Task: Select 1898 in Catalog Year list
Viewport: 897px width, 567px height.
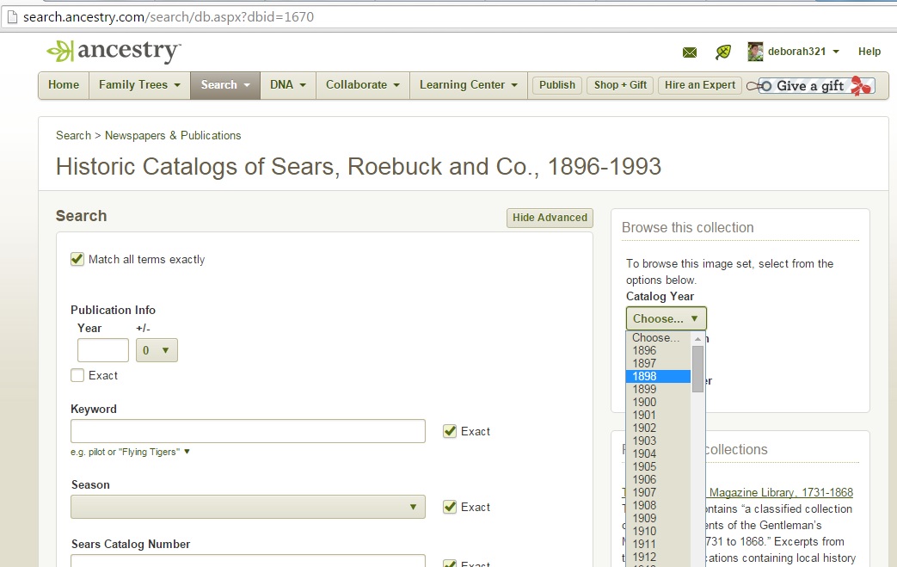Action: (658, 376)
